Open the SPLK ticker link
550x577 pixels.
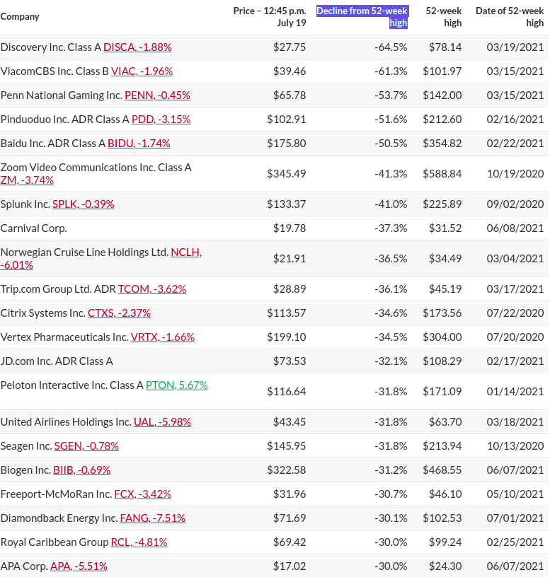(x=83, y=204)
